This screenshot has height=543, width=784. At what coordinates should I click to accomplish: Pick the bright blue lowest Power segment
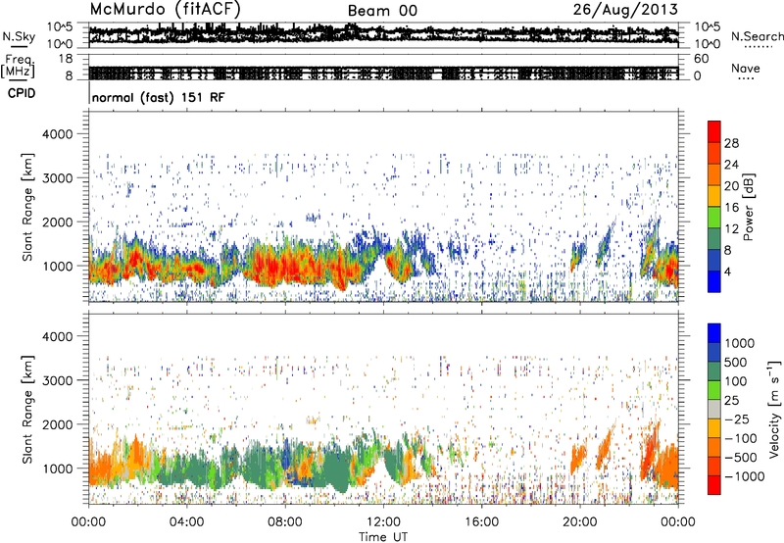pos(714,281)
